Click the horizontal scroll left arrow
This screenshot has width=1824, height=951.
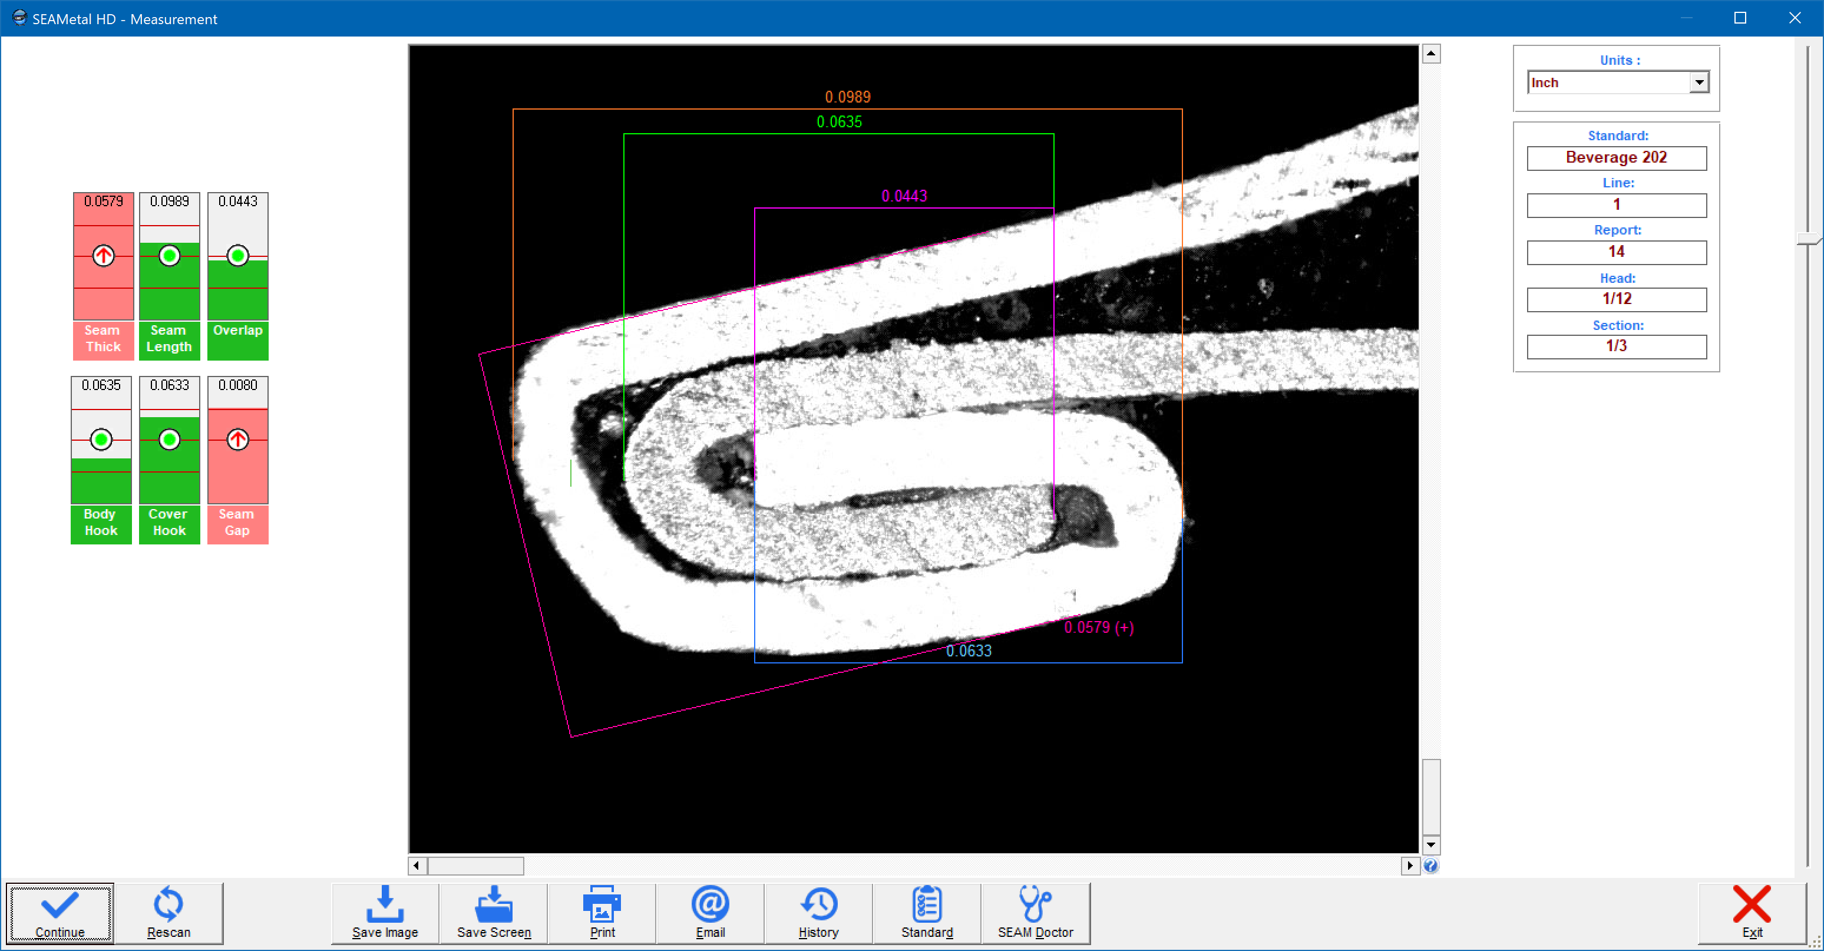(x=417, y=866)
